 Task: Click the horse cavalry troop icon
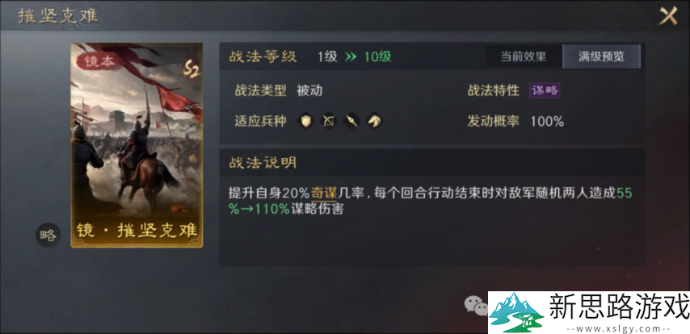point(374,120)
